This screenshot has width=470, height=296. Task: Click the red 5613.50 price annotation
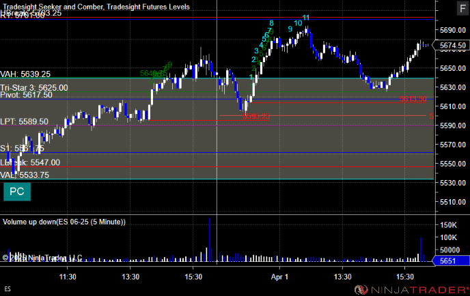click(413, 99)
